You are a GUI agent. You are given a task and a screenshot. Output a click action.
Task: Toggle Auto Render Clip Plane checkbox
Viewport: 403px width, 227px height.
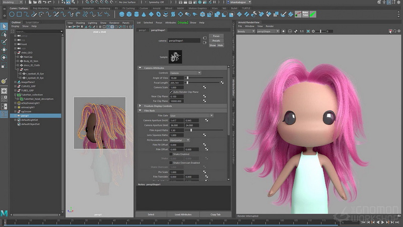171,92
